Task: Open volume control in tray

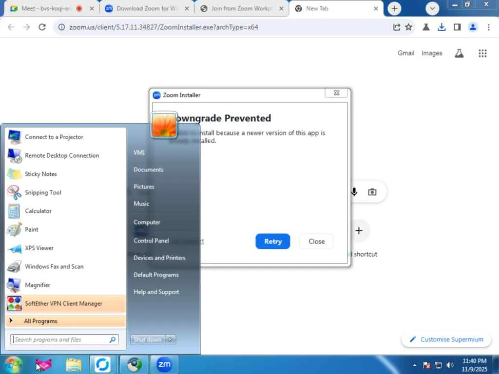Action: coord(450,365)
